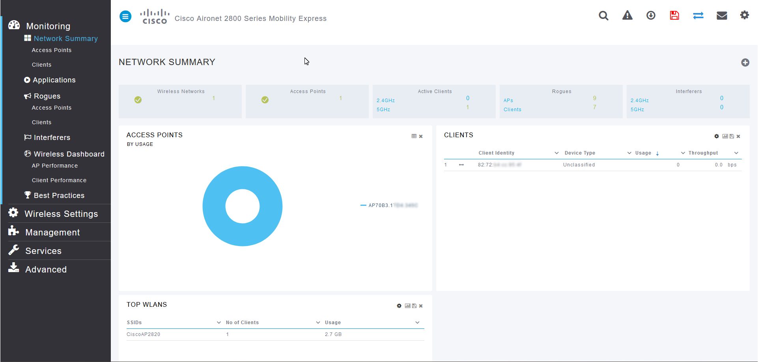Open Top WLANs widget gear settings

[x=399, y=306]
